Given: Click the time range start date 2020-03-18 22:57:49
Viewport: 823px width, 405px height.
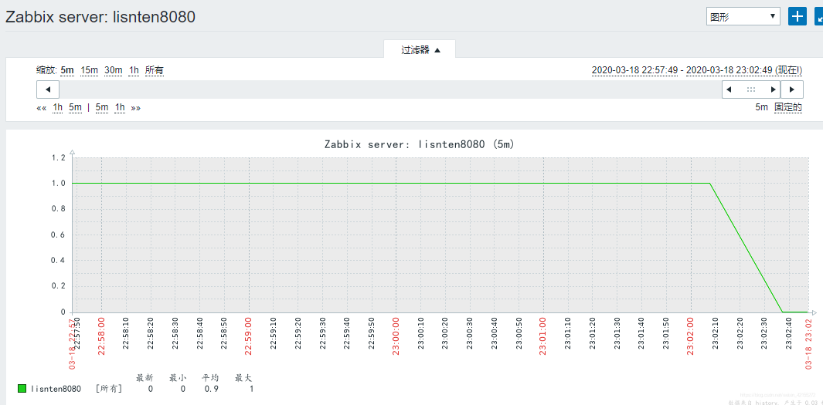Looking at the screenshot, I should (634, 70).
